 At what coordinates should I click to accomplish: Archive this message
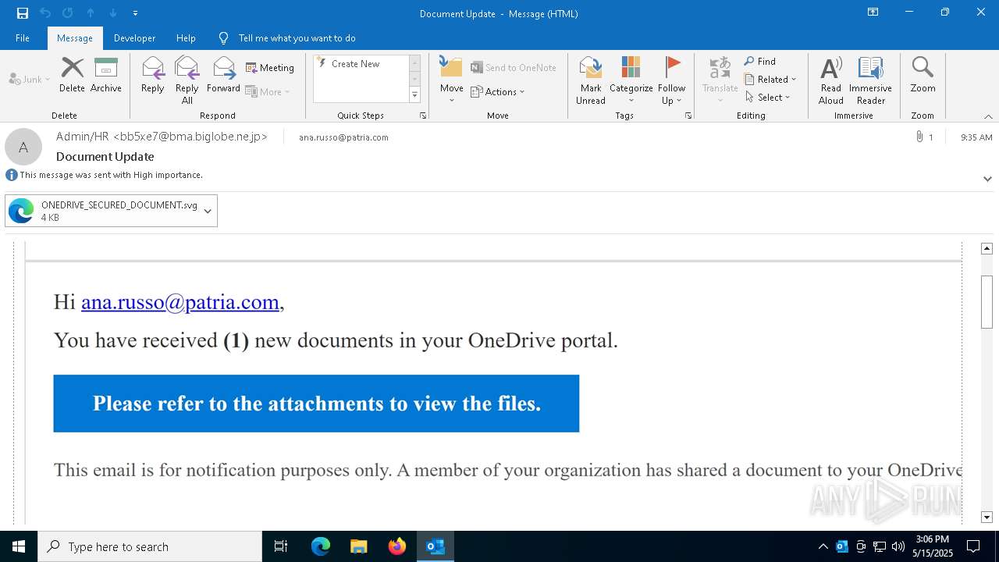pyautogui.click(x=106, y=75)
